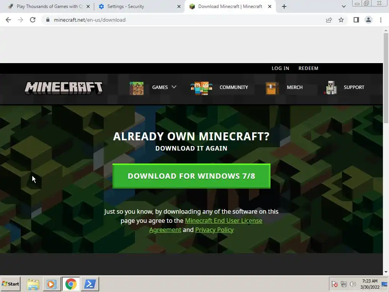Open the COMMUNITY section
Viewport: 389px width, 292px height.
coord(234,87)
